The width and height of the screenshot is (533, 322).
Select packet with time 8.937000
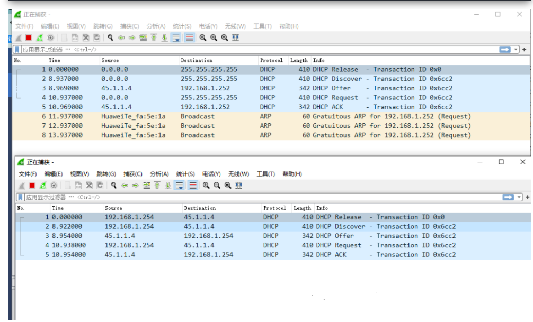coord(271,79)
